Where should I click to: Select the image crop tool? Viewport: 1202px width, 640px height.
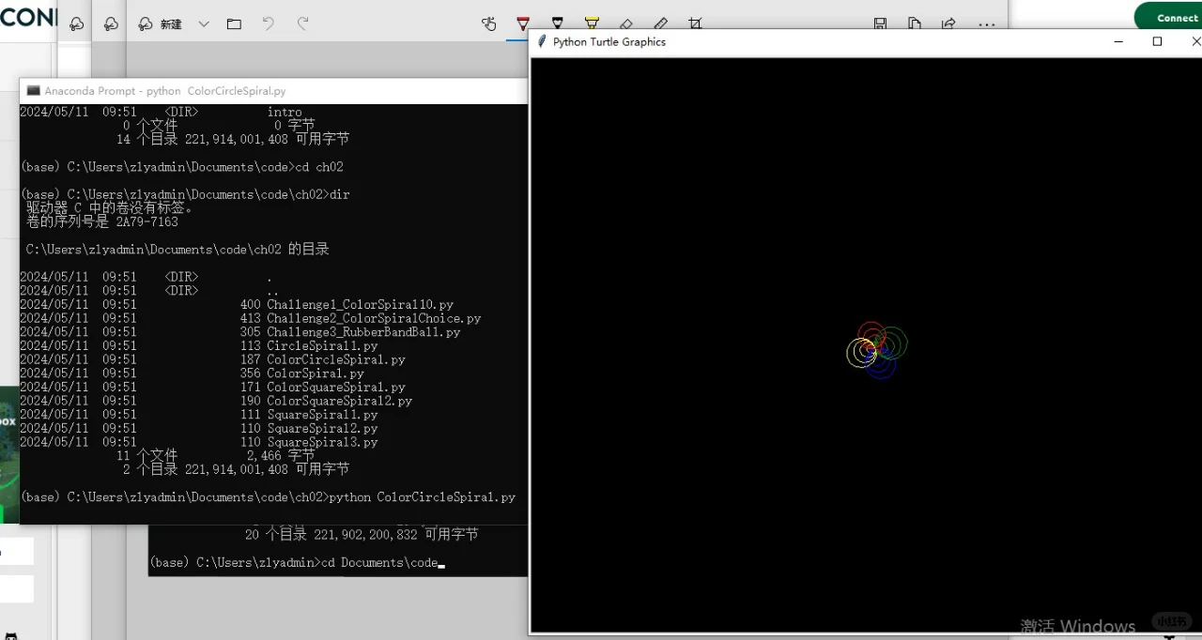[695, 24]
